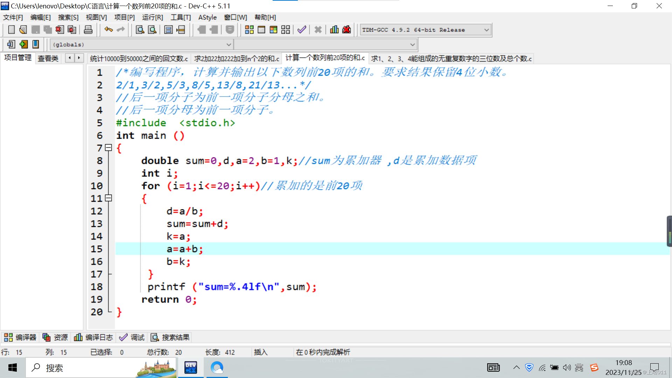Screen dimensions: 672x378
Task: Switch to the 统计10000到50000之间的回文数.c tab
Action: pos(139,58)
